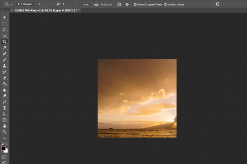Click the foreground color swatch

(3, 148)
